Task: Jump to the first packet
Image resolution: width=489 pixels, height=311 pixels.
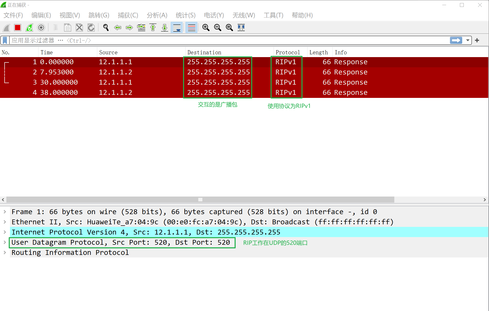Action: 153,28
